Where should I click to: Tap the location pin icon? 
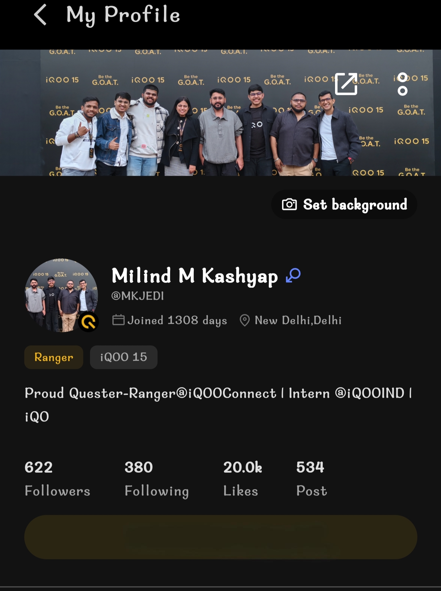(x=244, y=320)
